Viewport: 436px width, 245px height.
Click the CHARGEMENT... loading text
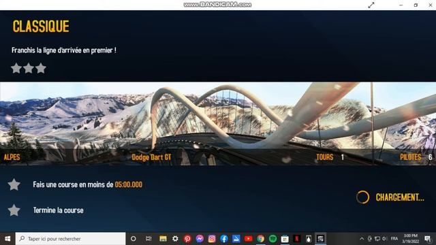[x=400, y=197]
